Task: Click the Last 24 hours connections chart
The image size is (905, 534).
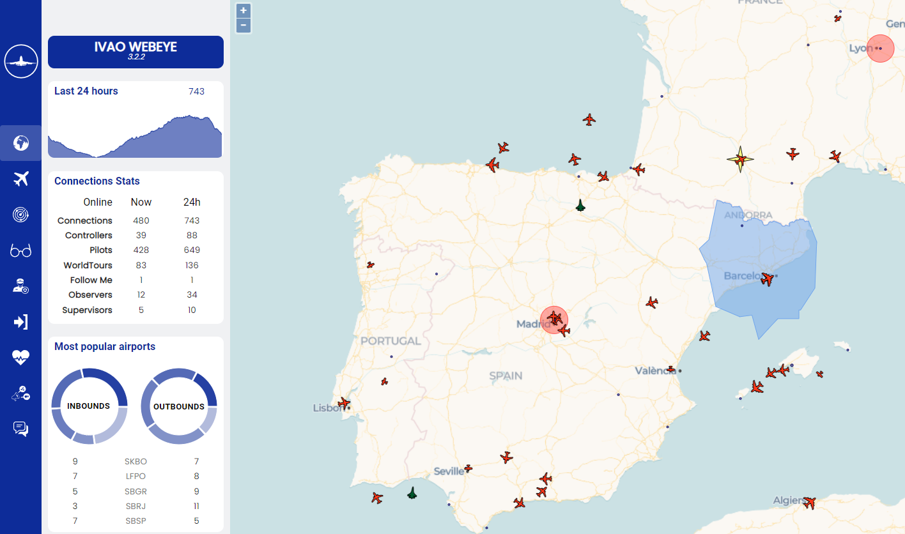Action: pyautogui.click(x=135, y=135)
